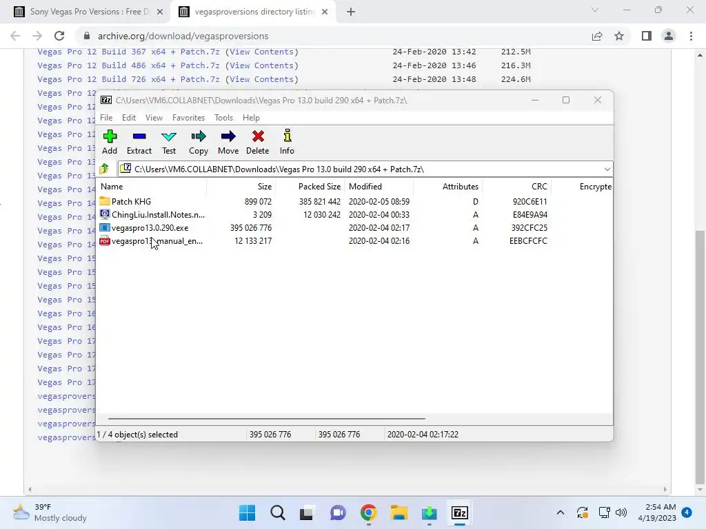Click the archive.org URL address bar
The height and width of the screenshot is (529, 706).
tap(333, 36)
